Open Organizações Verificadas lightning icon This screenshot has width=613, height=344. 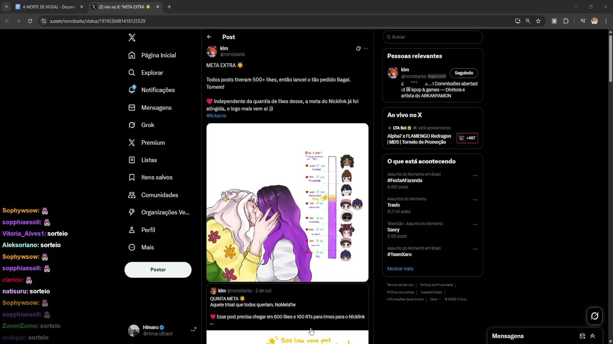[x=132, y=212]
